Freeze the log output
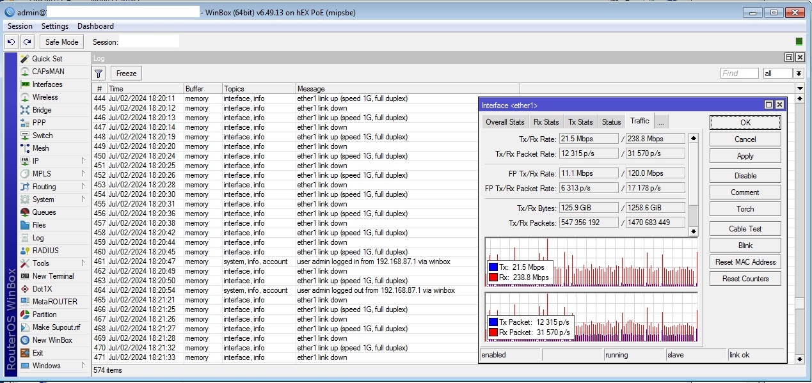The width and height of the screenshot is (812, 383). (x=126, y=74)
